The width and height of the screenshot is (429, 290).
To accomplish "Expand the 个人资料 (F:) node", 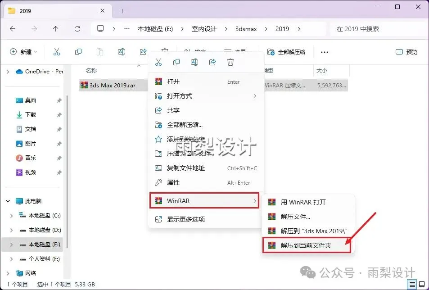I will (x=12, y=259).
